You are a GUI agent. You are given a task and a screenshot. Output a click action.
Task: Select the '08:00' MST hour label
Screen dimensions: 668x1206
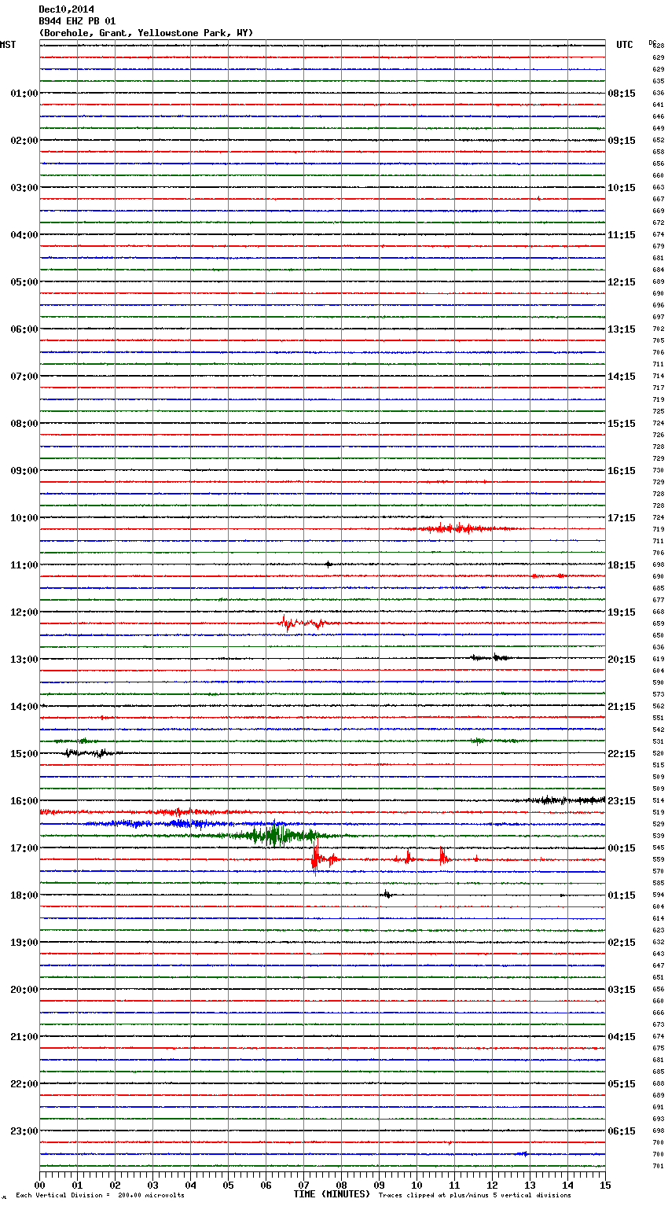pos(24,424)
